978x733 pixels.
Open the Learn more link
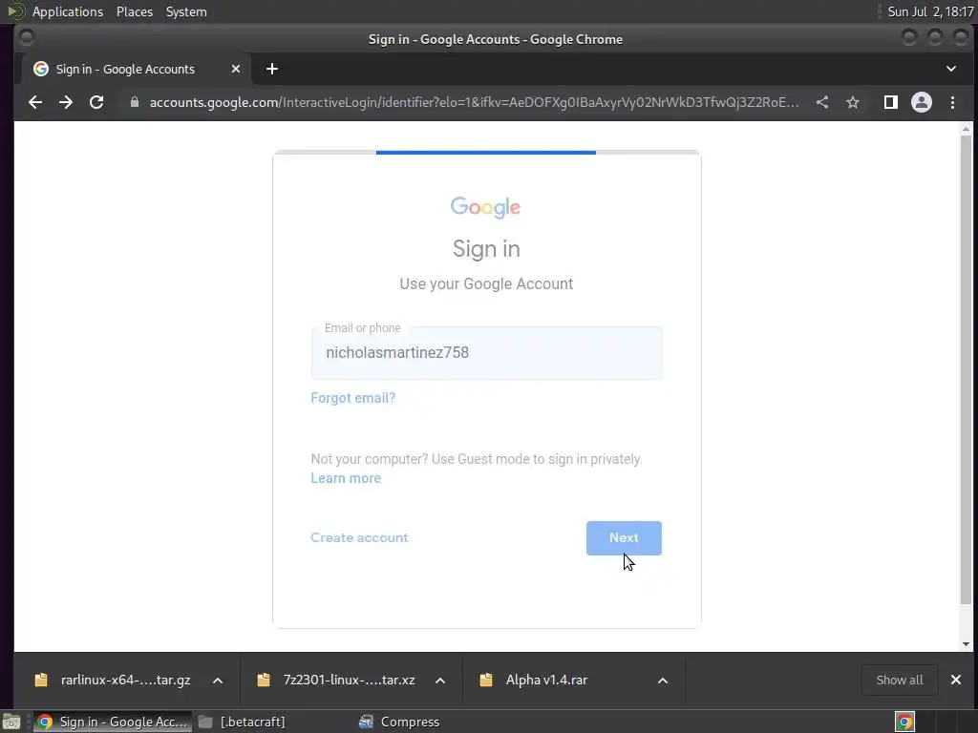click(346, 478)
